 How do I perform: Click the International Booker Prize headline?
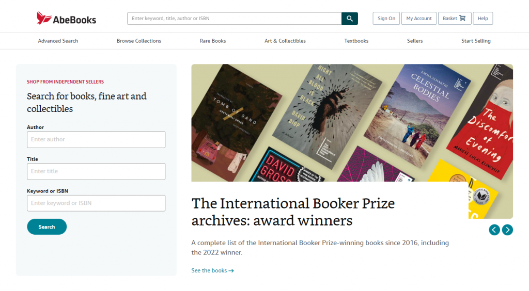pyautogui.click(x=293, y=212)
